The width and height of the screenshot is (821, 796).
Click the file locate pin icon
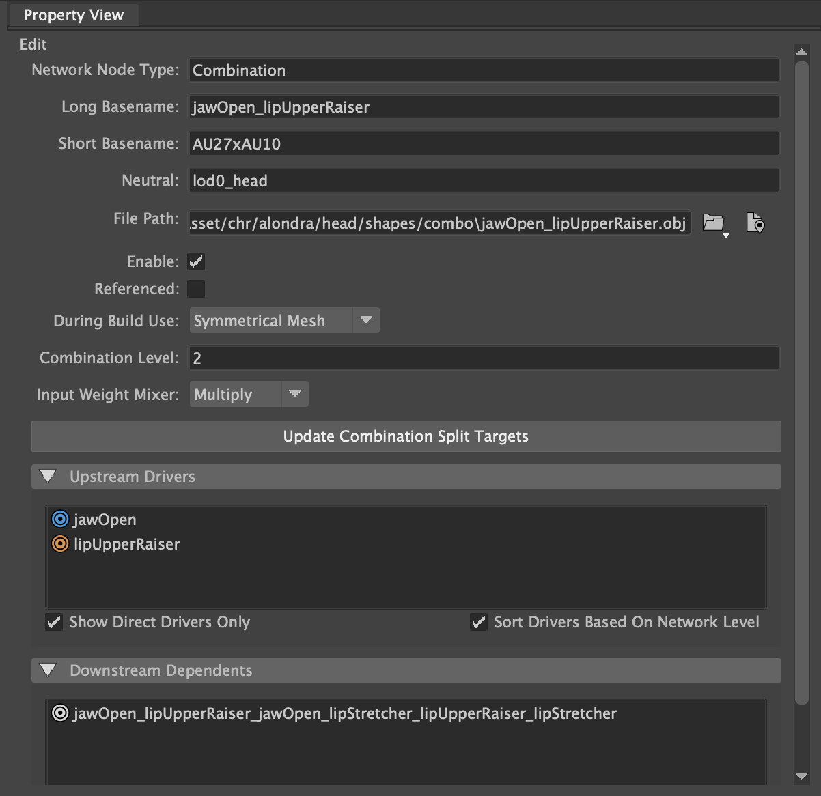(755, 223)
